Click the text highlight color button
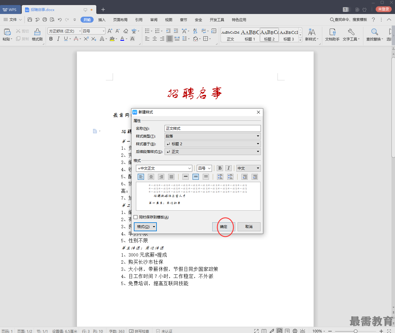The height and width of the screenshot is (333, 395). [x=112, y=39]
